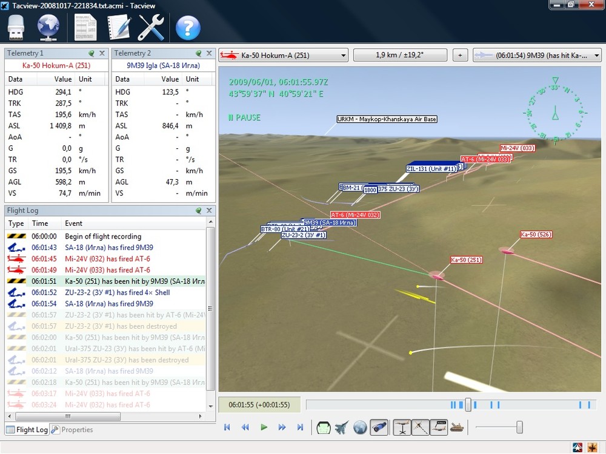Click 9M39 Igla title in Telemetry 2

(163, 65)
